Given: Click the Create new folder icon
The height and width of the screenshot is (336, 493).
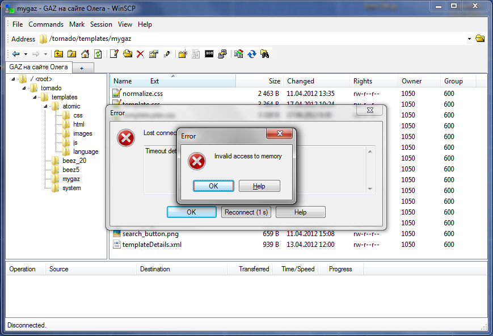Looking at the screenshot, I should click(183, 54).
